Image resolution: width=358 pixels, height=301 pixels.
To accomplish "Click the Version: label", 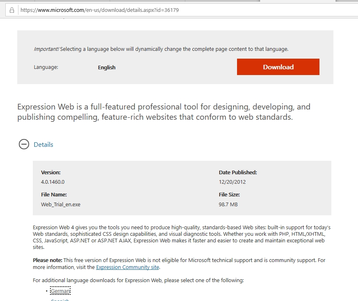I will coord(51,172).
